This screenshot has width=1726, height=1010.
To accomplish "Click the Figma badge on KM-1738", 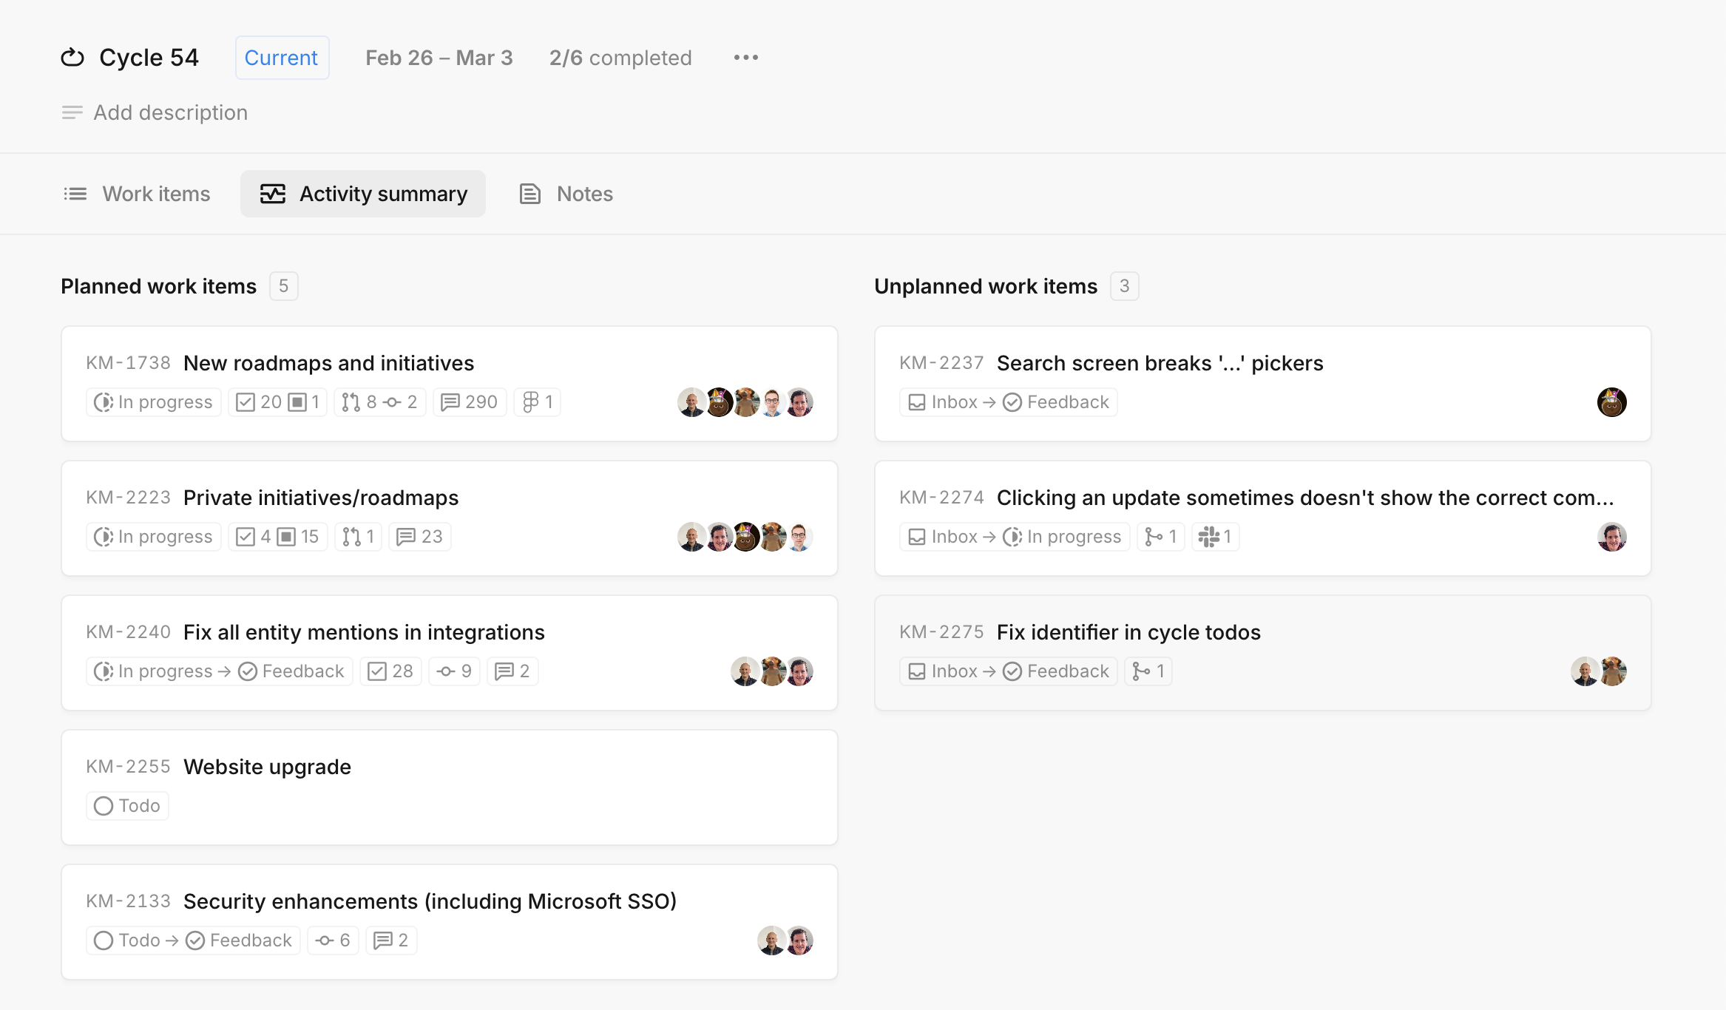I will tap(538, 402).
